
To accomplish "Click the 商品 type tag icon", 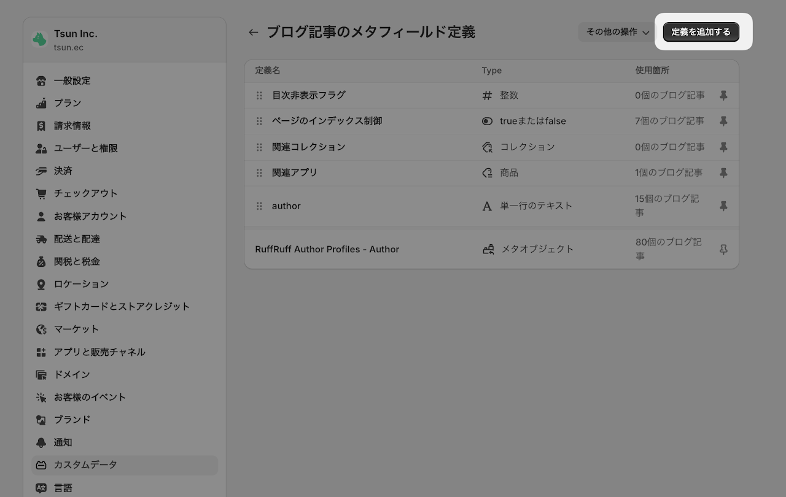I will tap(487, 173).
